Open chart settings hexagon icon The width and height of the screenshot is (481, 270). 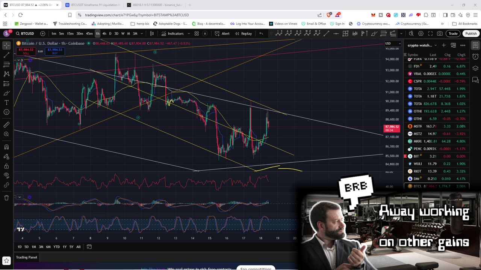(x=421, y=33)
